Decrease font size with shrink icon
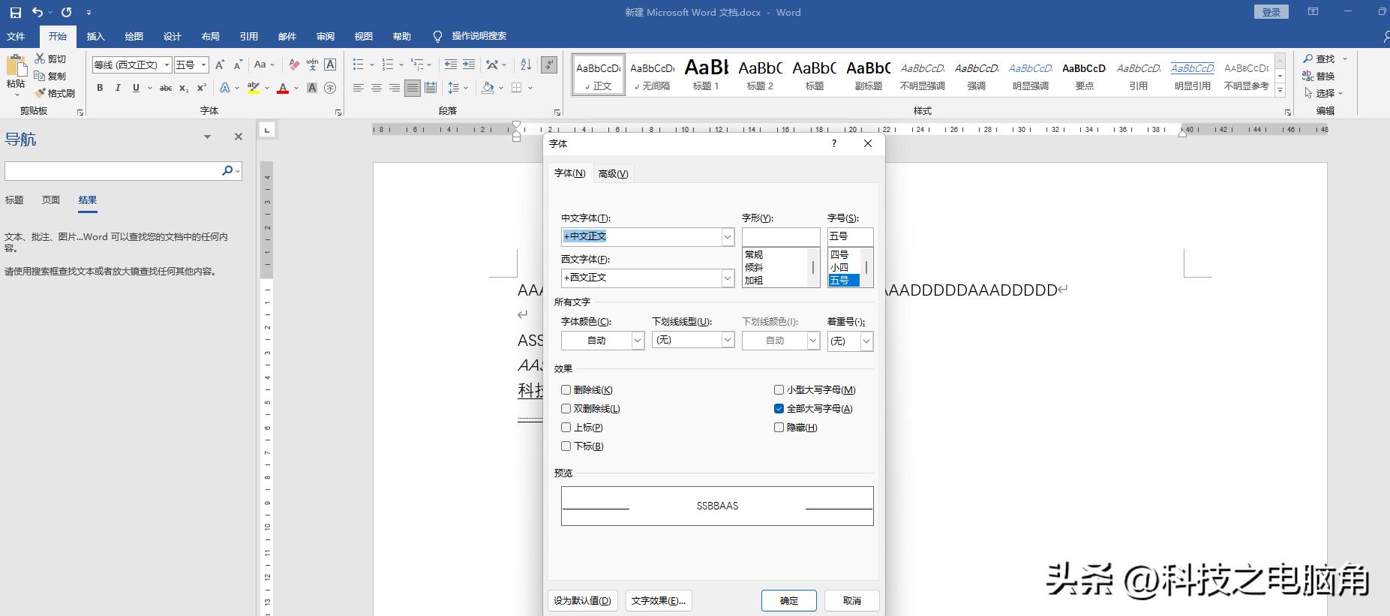The height and width of the screenshot is (616, 1390). click(238, 65)
